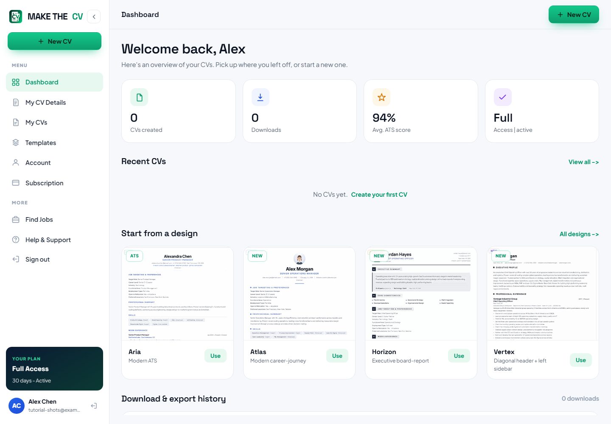This screenshot has height=424, width=611.
Task: Open the CVs created stat card
Action: (178, 111)
